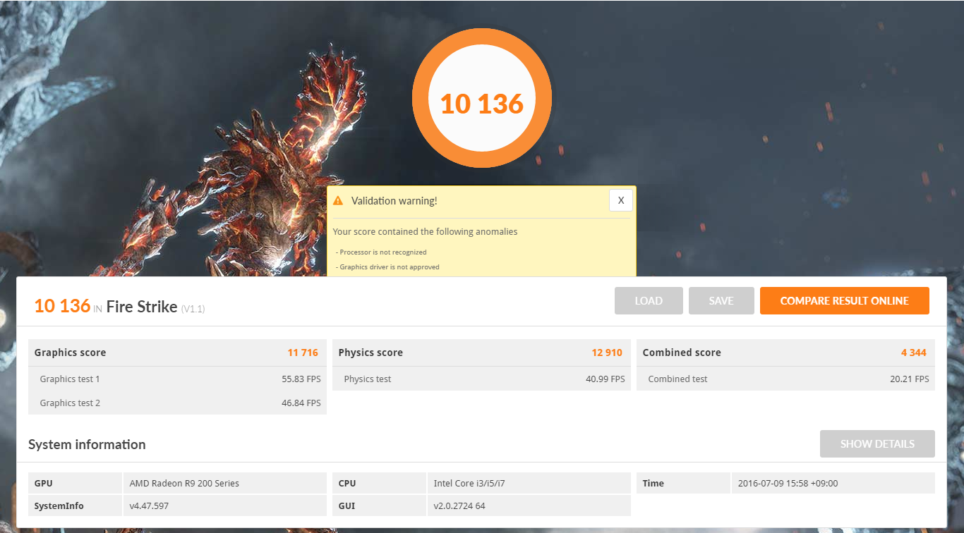Select the System information heading
This screenshot has width=964, height=533.
87,444
